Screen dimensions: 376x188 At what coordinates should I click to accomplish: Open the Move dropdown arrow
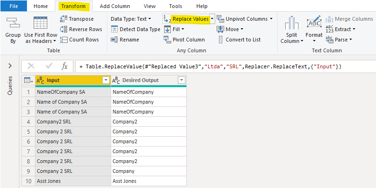(242, 29)
